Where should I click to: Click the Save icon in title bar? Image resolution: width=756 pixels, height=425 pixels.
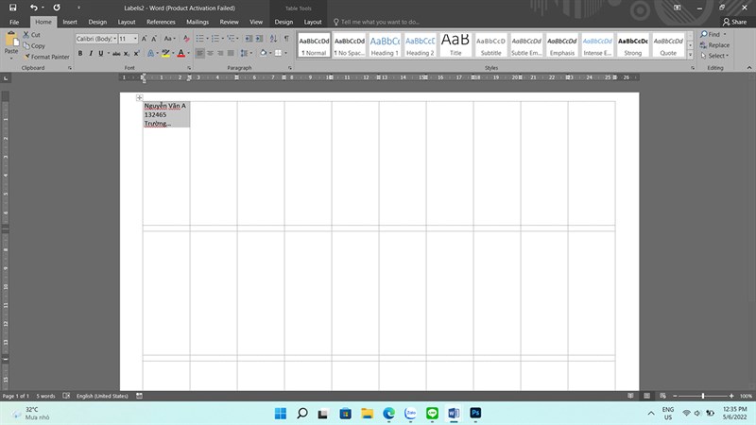click(13, 7)
